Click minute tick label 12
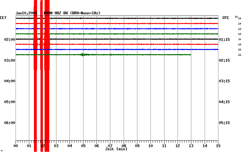Image resolution: width=243 pixels, height=154 pixels. pos(178,146)
